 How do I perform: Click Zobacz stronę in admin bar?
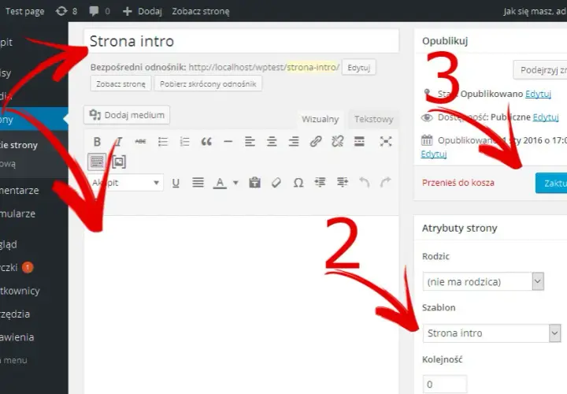click(x=201, y=11)
